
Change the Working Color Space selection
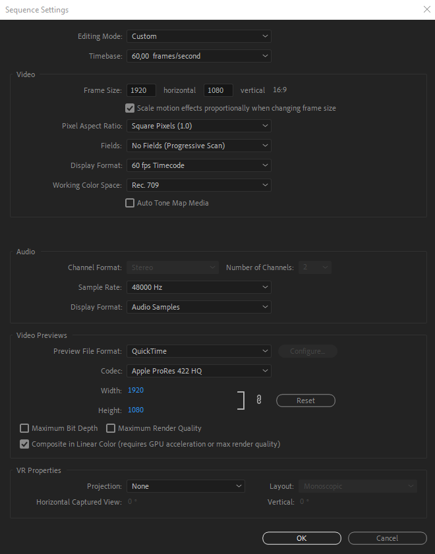pyautogui.click(x=199, y=184)
